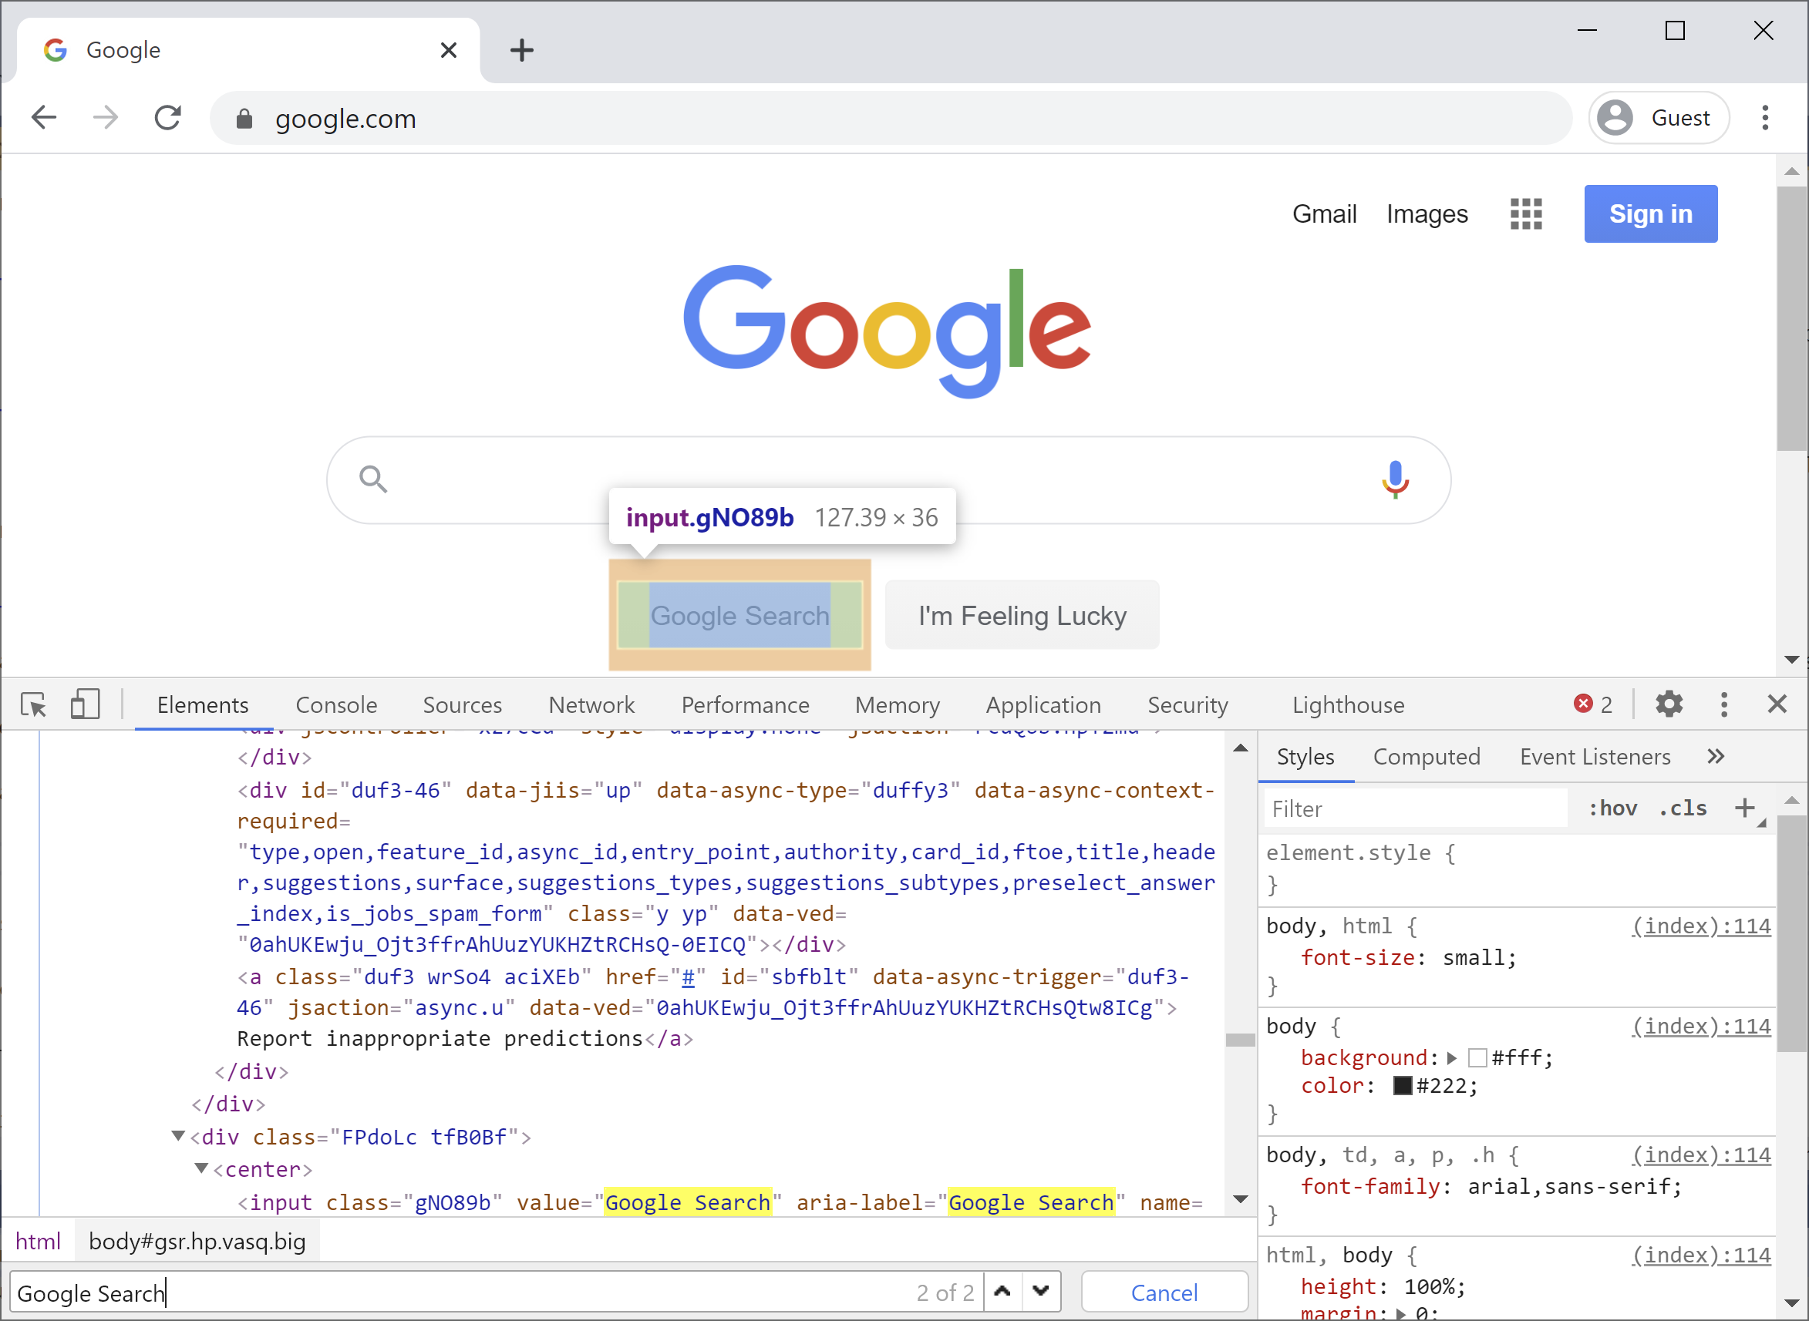Open a new tab with plus icon
This screenshot has width=1809, height=1321.
(522, 50)
